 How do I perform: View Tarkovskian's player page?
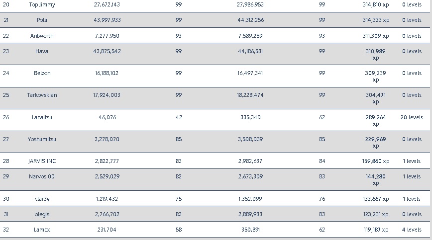(x=42, y=95)
